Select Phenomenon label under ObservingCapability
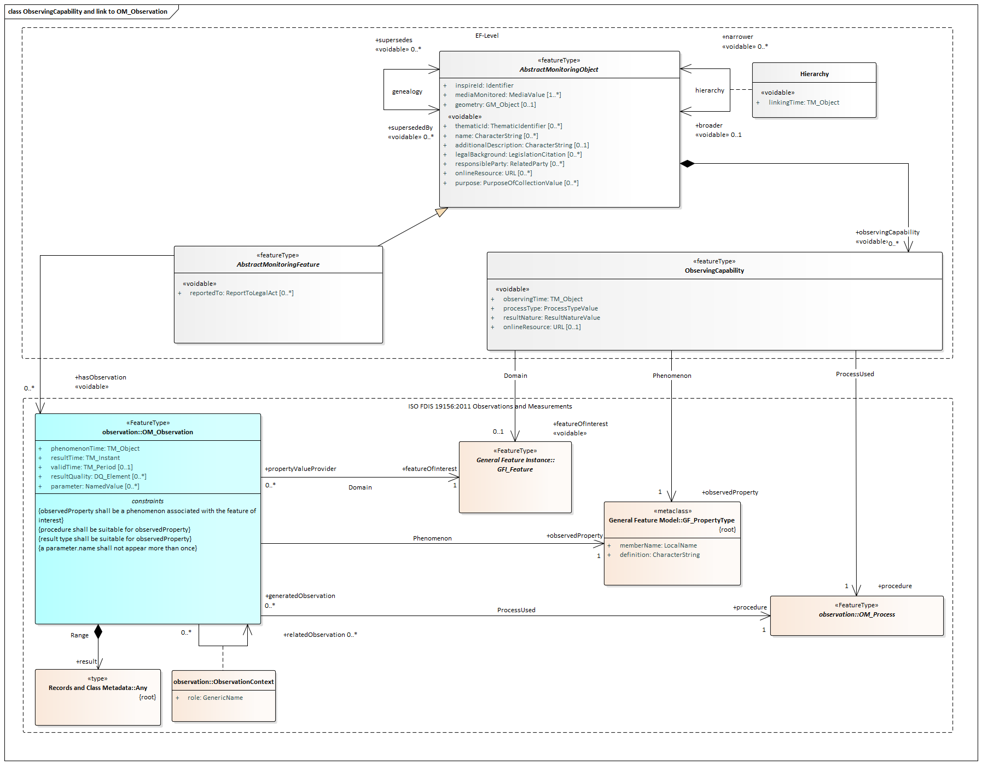The image size is (982, 765). pyautogui.click(x=672, y=376)
